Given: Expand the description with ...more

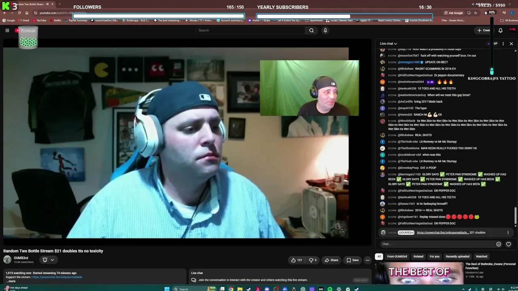Looking at the screenshot, I should [11, 281].
